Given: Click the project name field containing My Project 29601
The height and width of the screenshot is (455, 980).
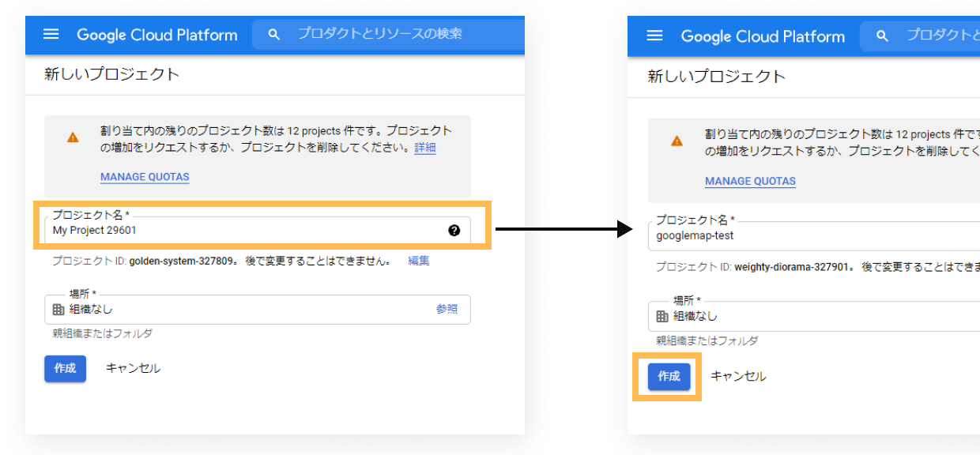Looking at the screenshot, I should tap(245, 230).
